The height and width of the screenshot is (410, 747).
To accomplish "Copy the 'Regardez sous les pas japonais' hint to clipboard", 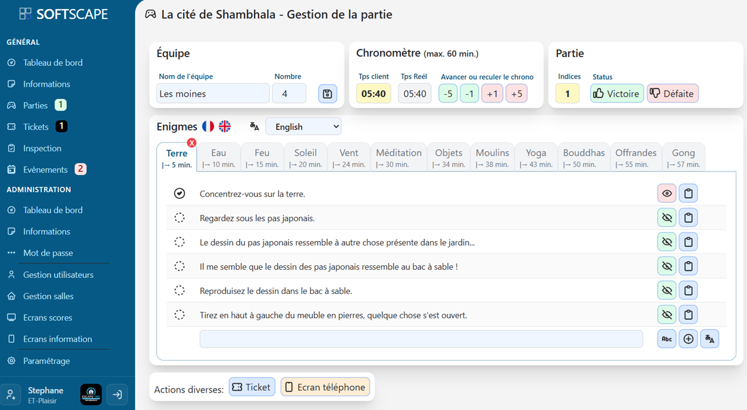I will [688, 218].
